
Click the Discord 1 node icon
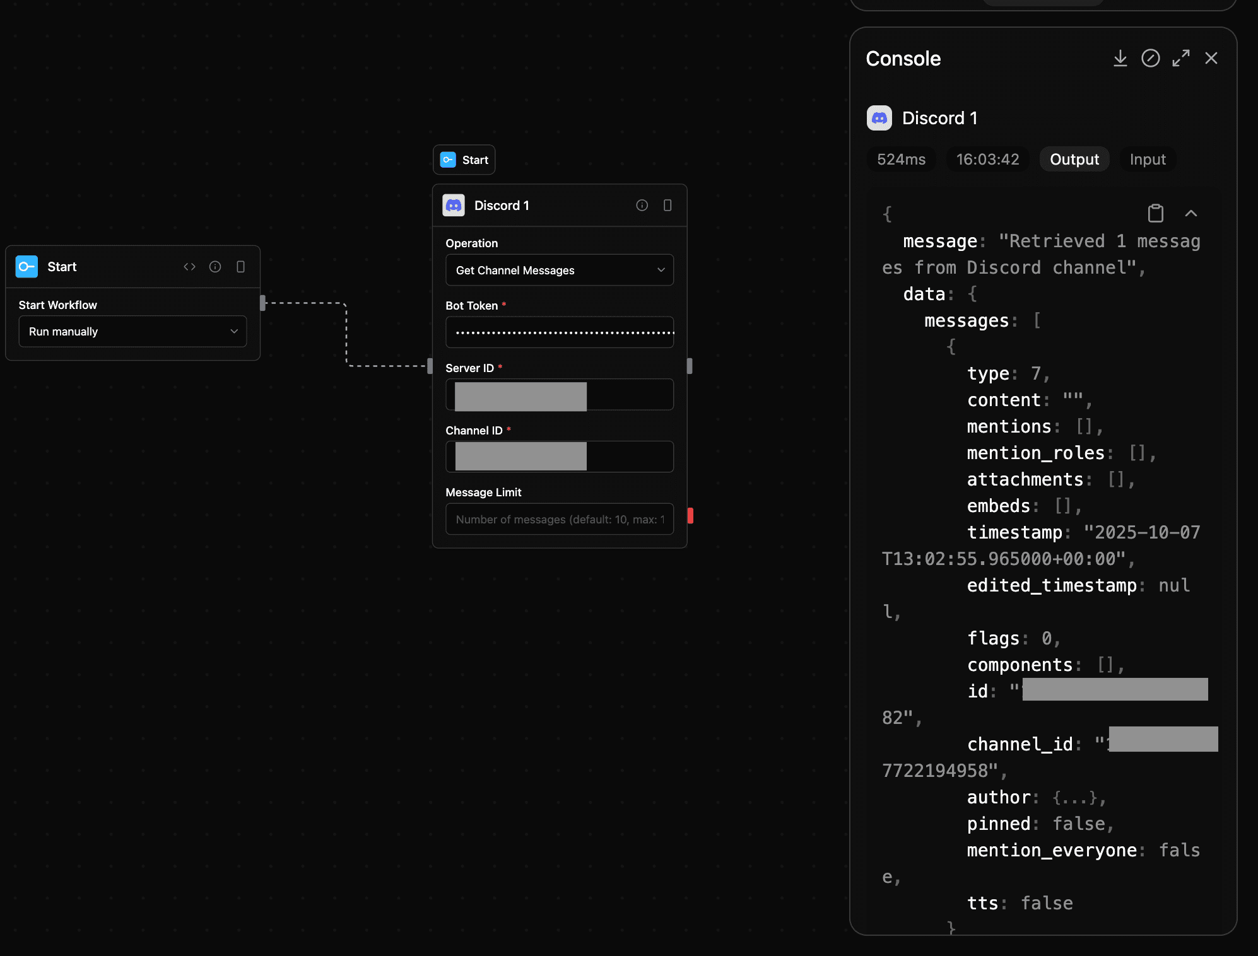click(454, 205)
